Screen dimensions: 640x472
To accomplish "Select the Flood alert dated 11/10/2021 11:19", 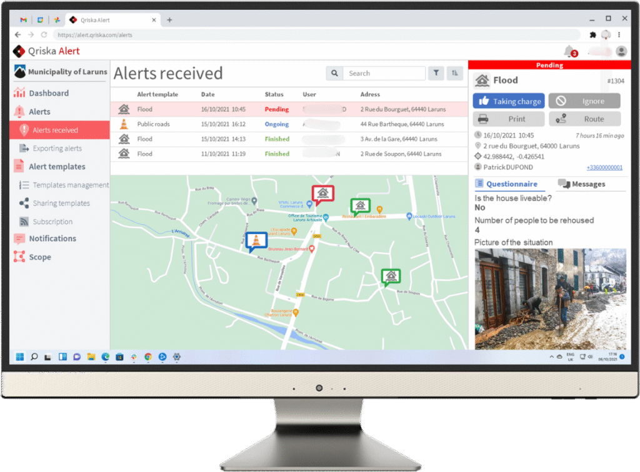I will 289,154.
